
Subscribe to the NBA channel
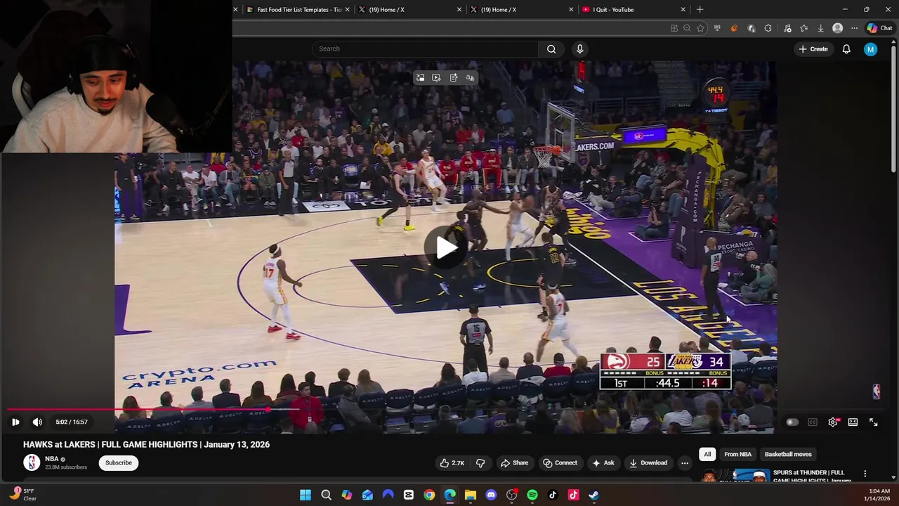point(119,463)
